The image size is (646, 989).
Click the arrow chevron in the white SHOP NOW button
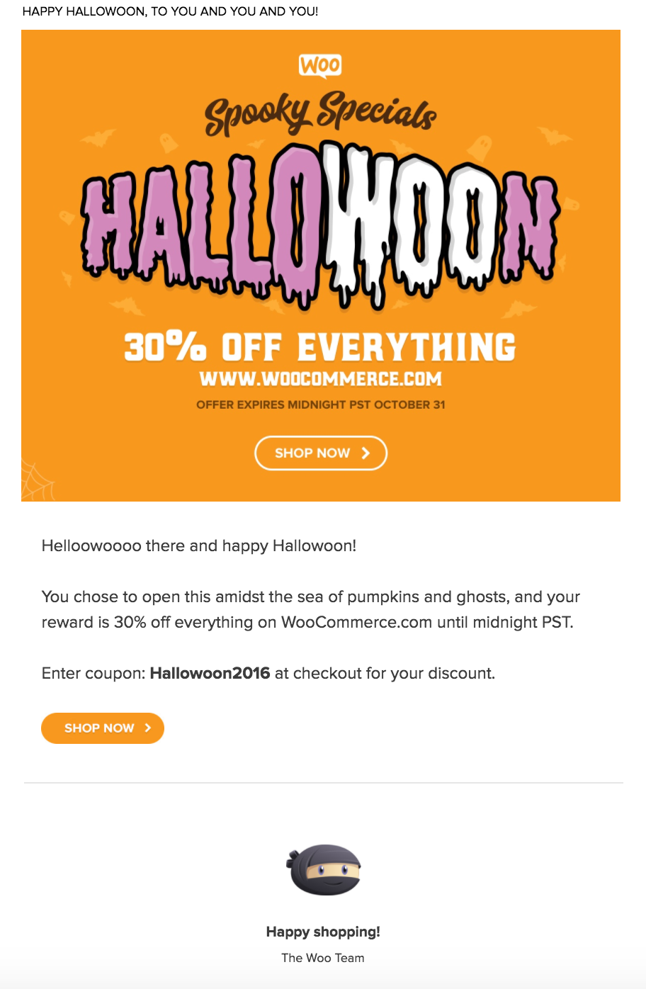pyautogui.click(x=365, y=453)
